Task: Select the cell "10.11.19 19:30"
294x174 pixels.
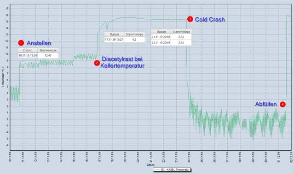Action: [28, 55]
